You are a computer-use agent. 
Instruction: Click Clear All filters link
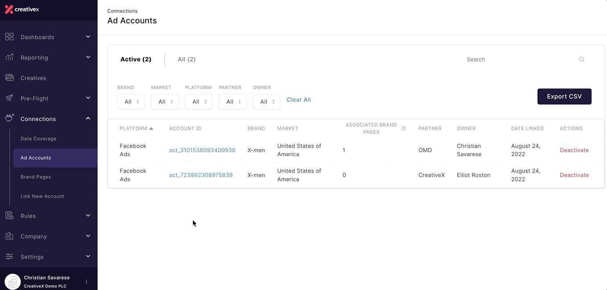[x=299, y=100]
